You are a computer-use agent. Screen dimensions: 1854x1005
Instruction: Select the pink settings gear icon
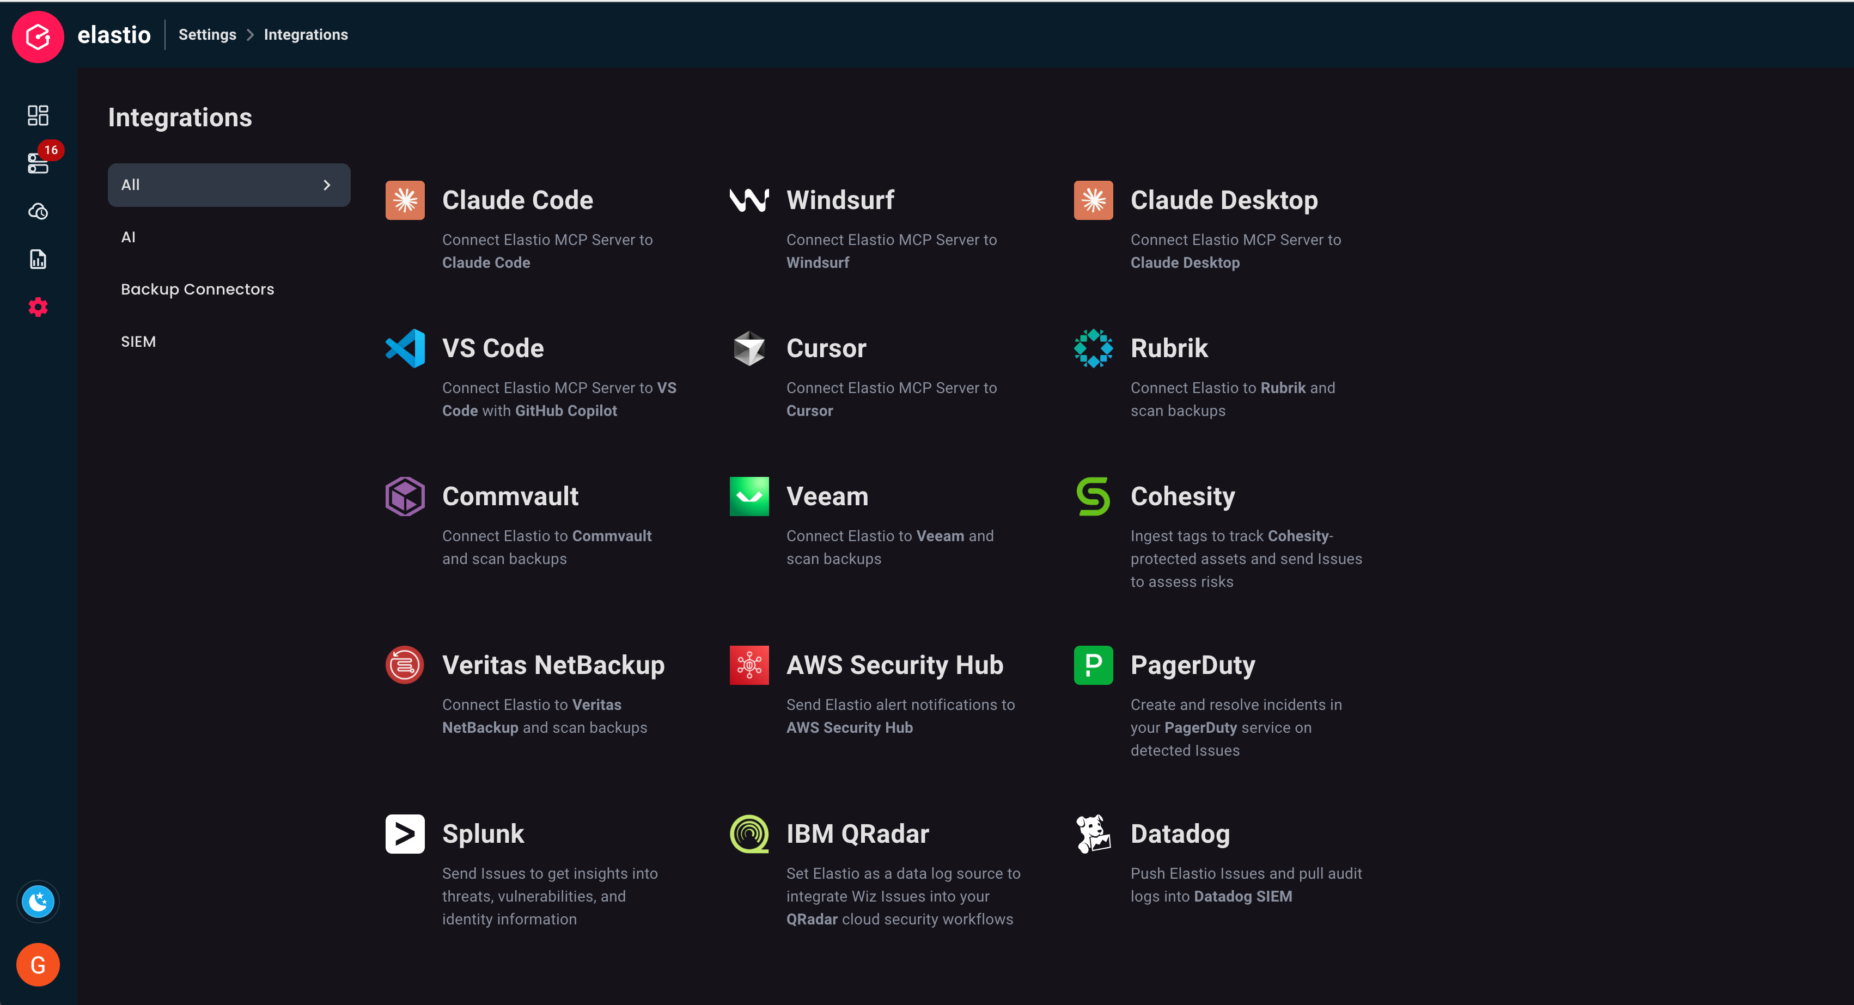coord(38,307)
